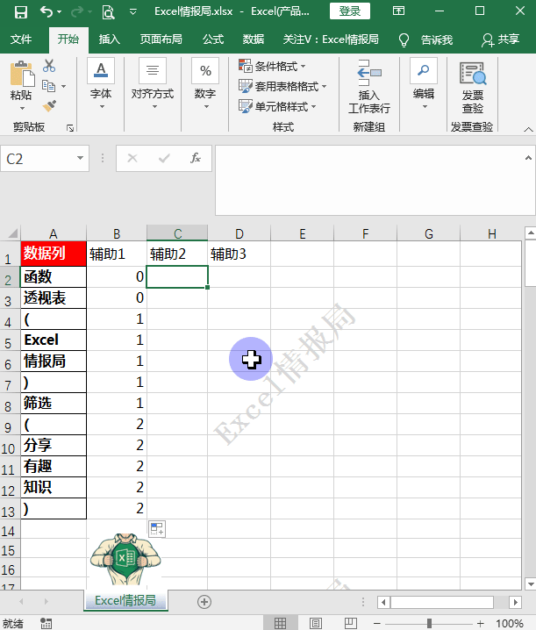Select cell A5 containing Excel

pos(54,340)
